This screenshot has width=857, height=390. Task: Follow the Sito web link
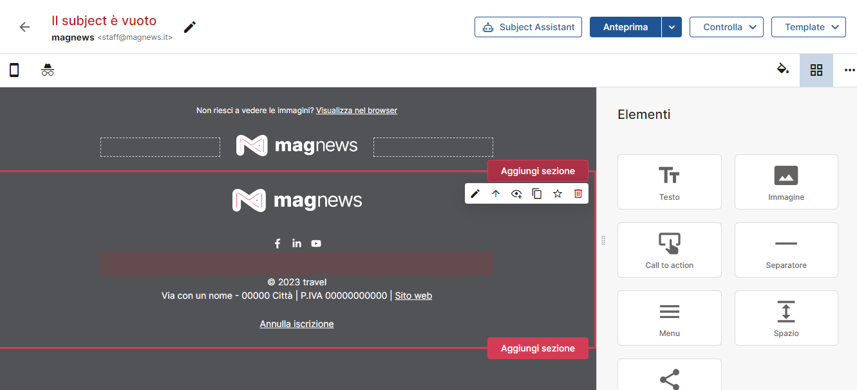pos(413,296)
